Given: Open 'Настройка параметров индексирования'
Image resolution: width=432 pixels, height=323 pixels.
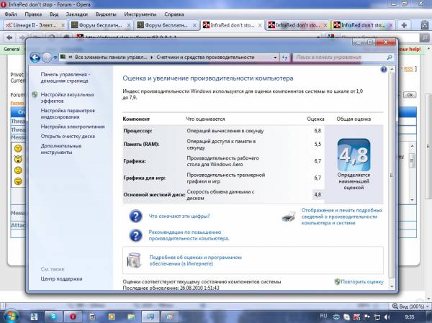Looking at the screenshot, I should (68, 114).
